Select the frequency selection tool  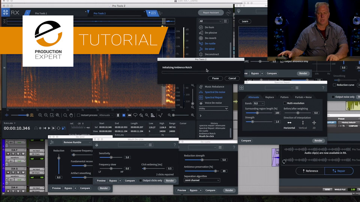coord(129,115)
